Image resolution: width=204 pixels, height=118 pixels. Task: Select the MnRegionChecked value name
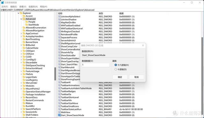(70, 31)
